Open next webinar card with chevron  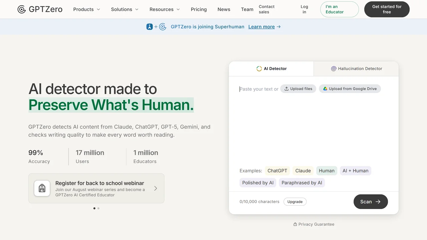(x=155, y=188)
